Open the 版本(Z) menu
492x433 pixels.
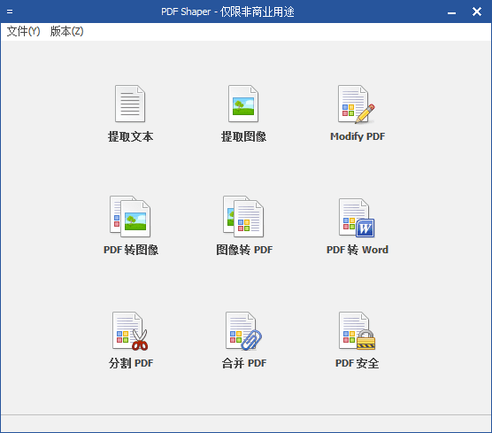(x=67, y=31)
